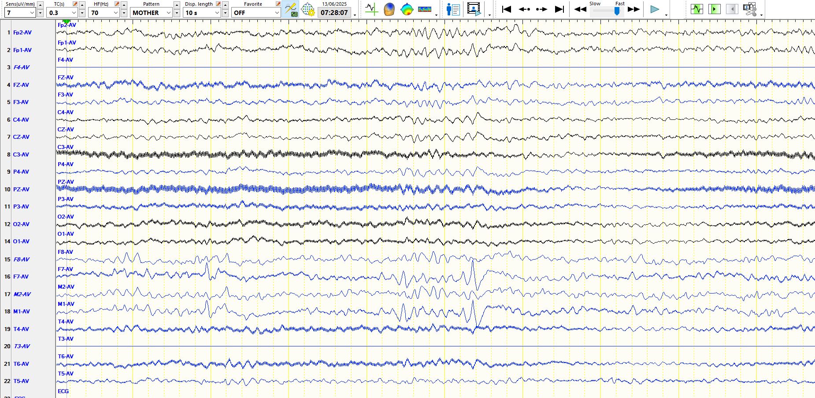Open the patient video playback window
Screen dimensions: 815x398
[x=474, y=9]
